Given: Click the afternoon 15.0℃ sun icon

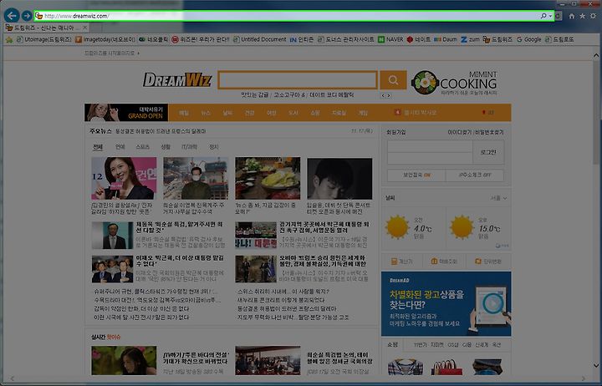Looking at the screenshot, I should tap(462, 227).
